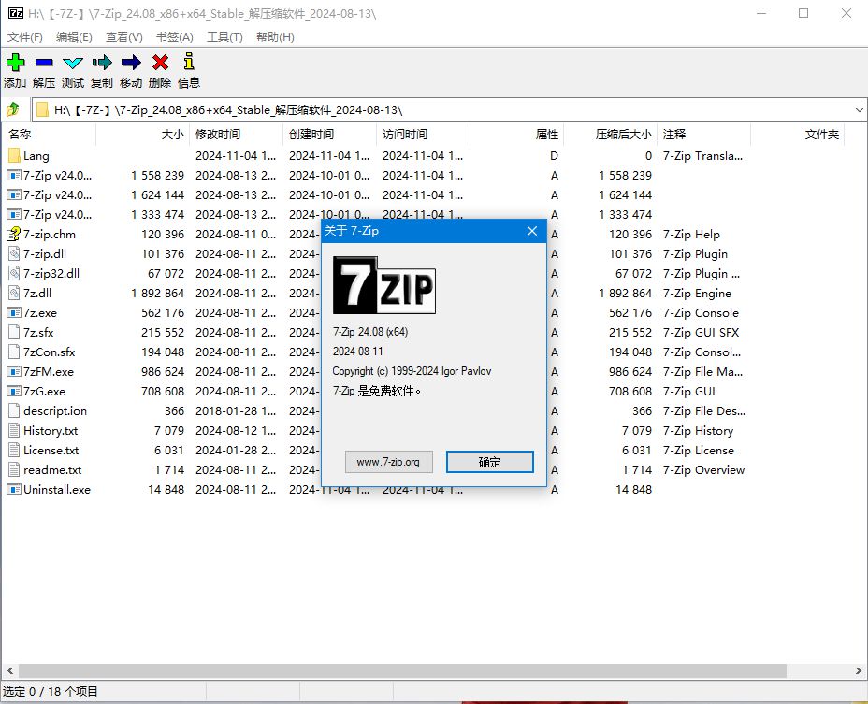Click modified date 2018-01-28 of descript.ion
The height and width of the screenshot is (704, 868).
(236, 411)
